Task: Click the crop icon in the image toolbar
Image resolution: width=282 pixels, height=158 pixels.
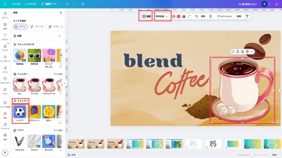Action: (197, 16)
